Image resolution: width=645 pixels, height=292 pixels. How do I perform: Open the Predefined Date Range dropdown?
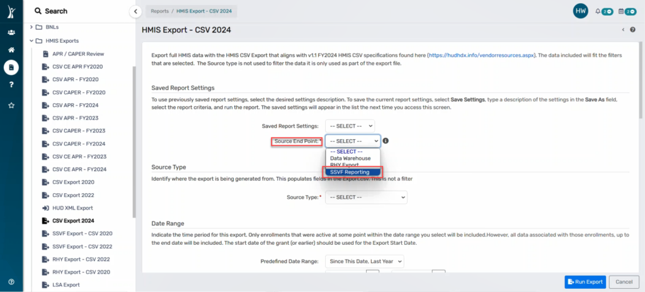(365, 261)
